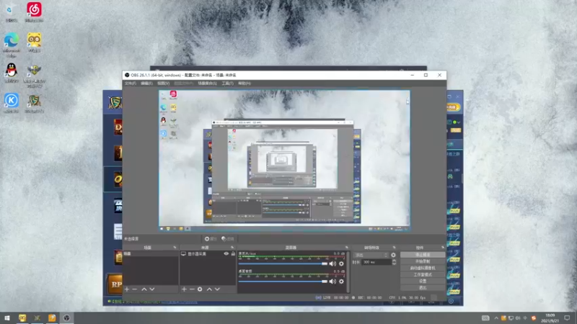This screenshot has width=577, height=324.
Task: Open transition properties gear icon
Action: click(393, 255)
